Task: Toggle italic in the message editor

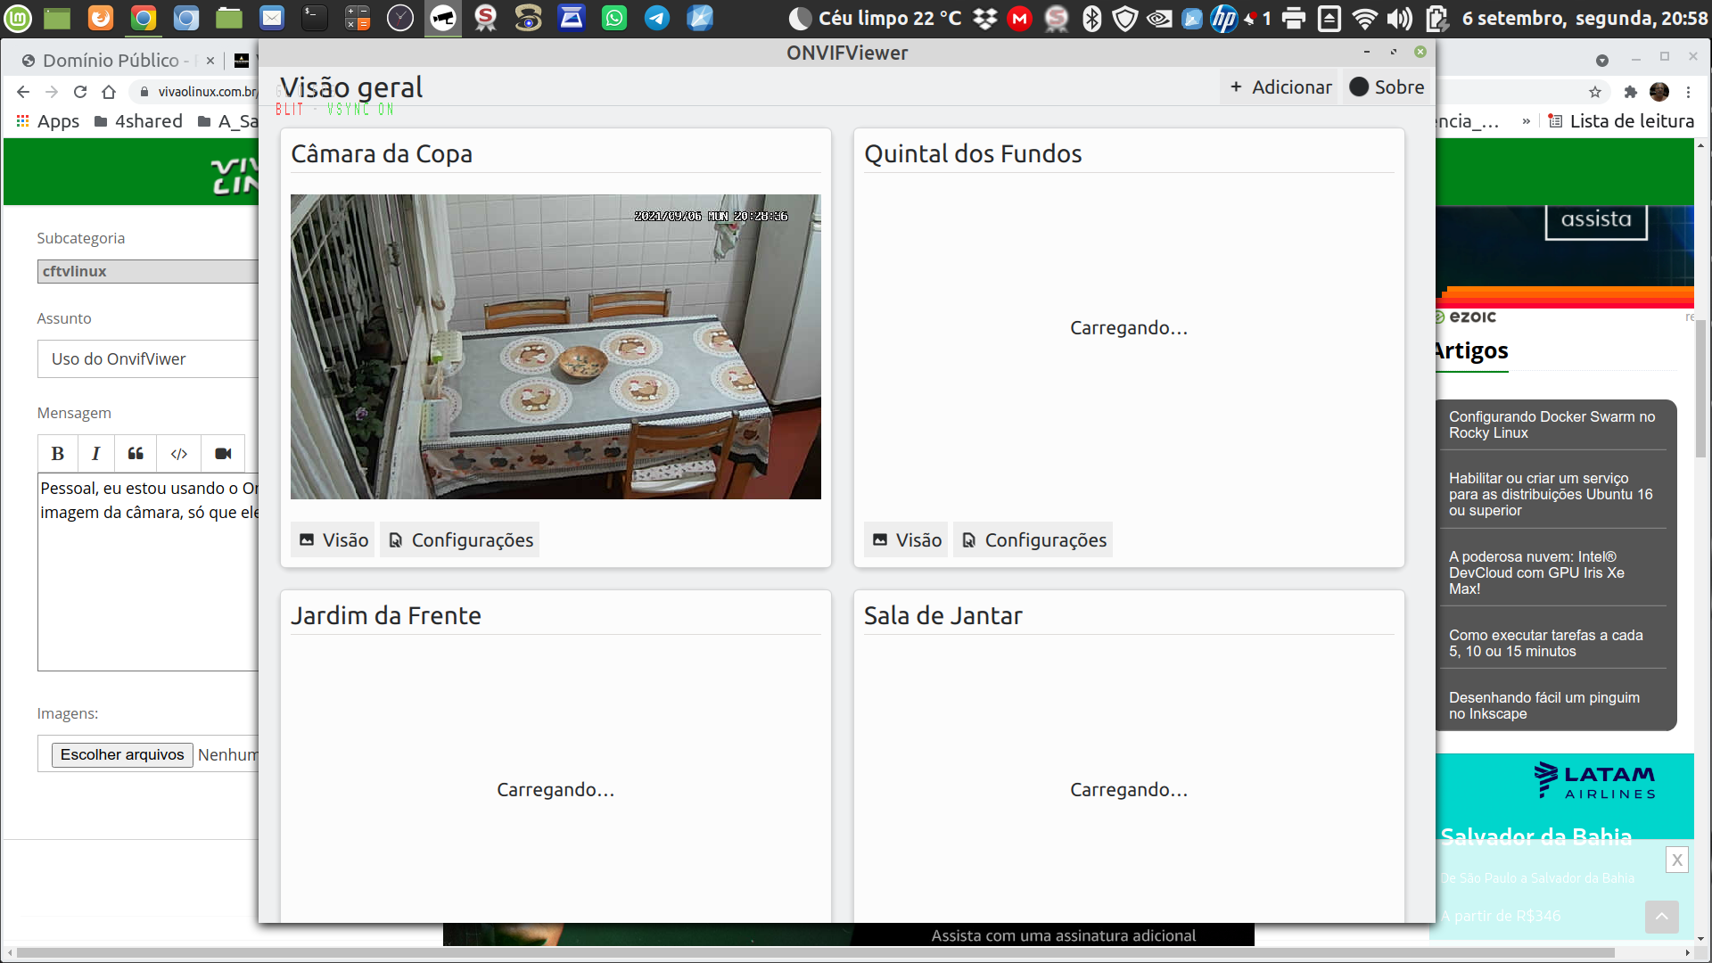Action: tap(96, 454)
